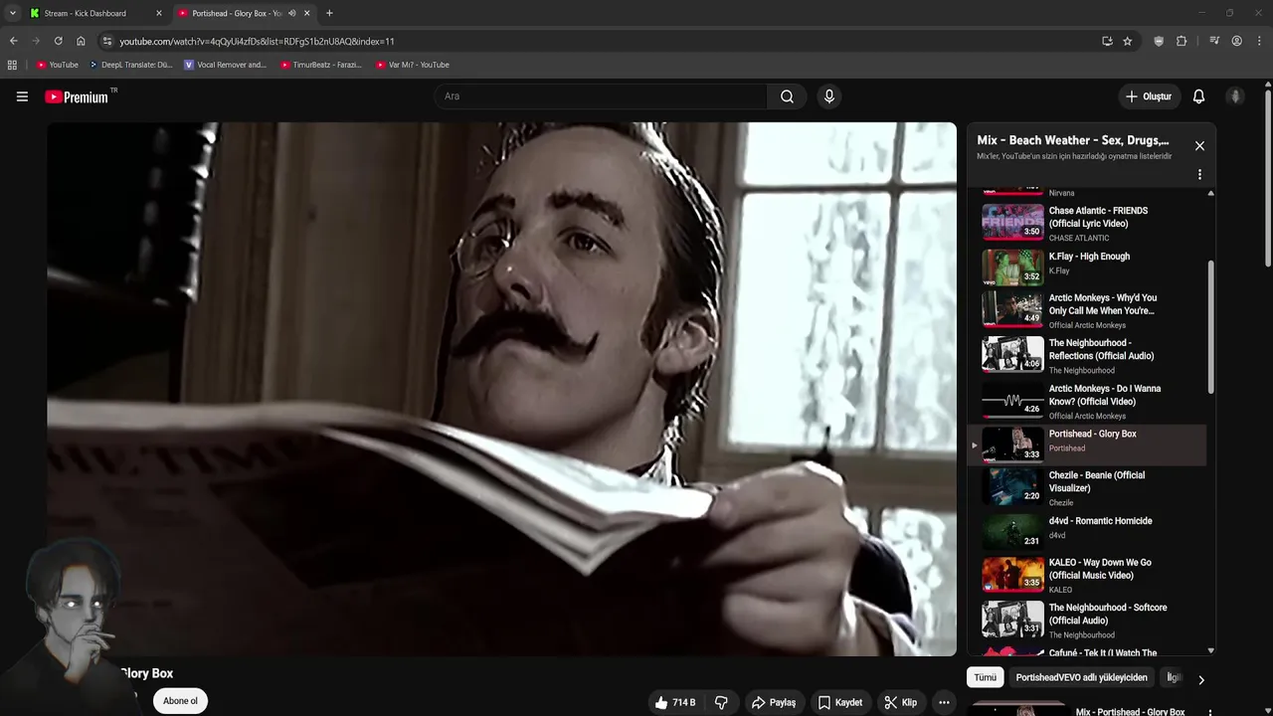
Task: Open the notifications bell
Action: pos(1198,96)
